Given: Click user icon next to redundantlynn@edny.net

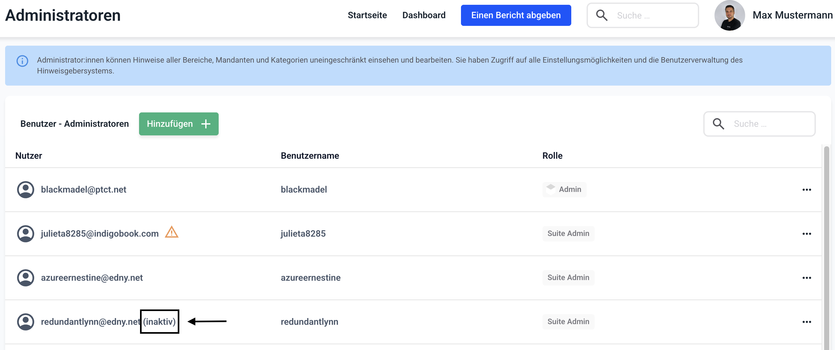Looking at the screenshot, I should coord(26,322).
